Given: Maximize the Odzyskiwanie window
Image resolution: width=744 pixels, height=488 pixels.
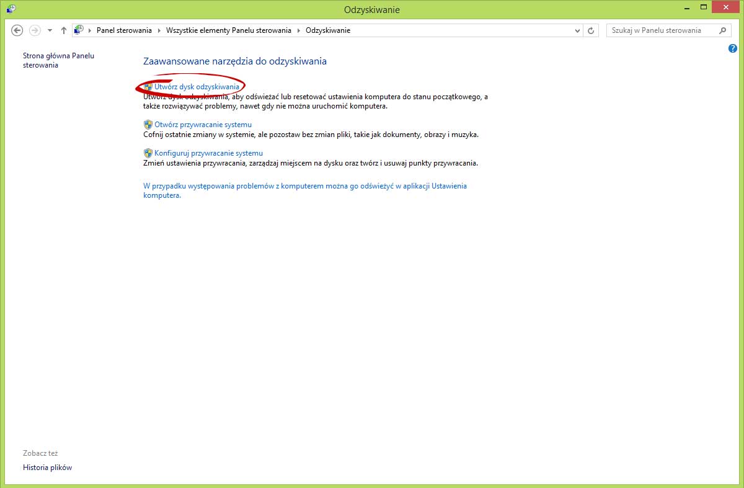Looking at the screenshot, I should click(x=702, y=7).
